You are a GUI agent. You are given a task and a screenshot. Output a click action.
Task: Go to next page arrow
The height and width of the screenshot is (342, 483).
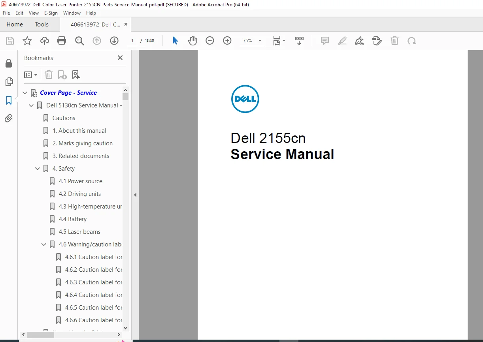click(114, 41)
